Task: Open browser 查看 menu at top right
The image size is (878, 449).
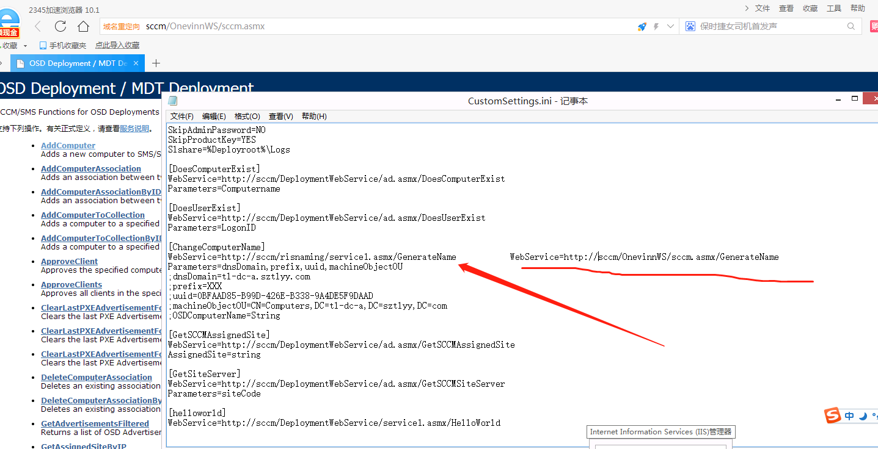Action: tap(786, 8)
